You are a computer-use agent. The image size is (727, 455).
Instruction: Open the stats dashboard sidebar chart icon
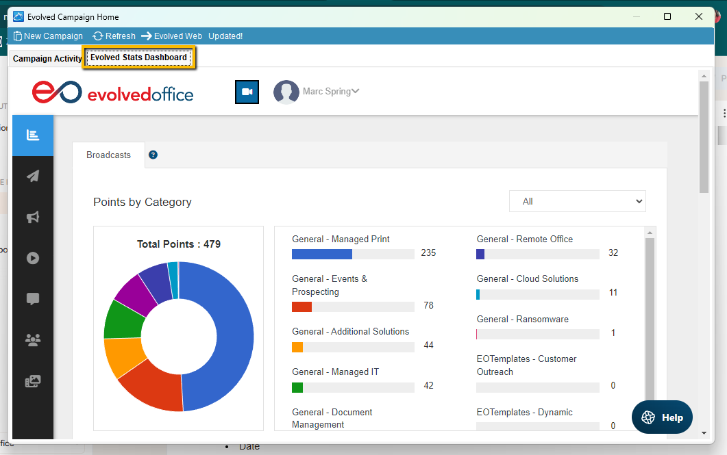tap(32, 135)
